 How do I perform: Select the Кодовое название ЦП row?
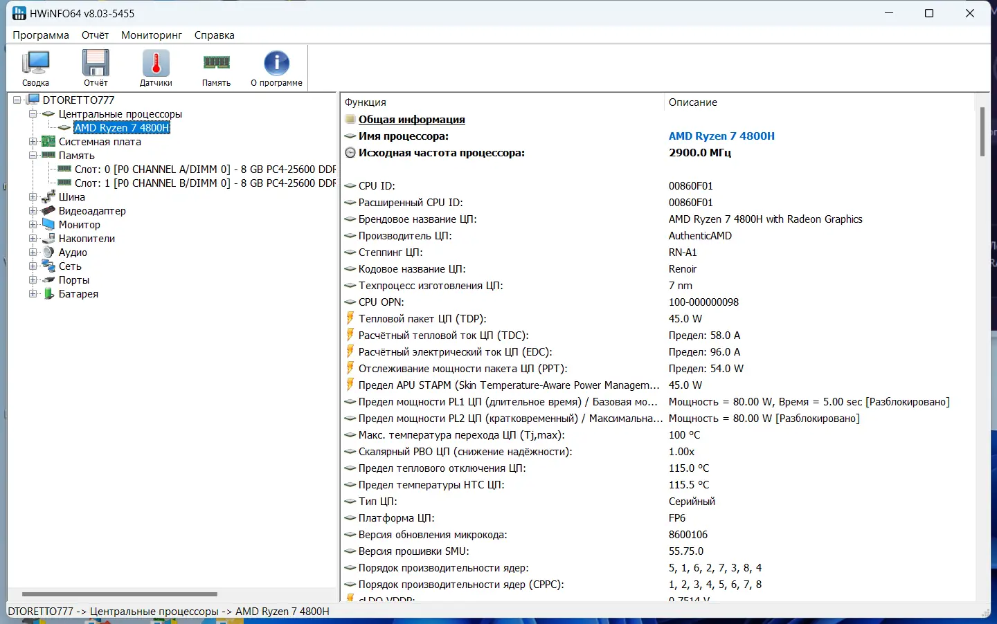tap(658, 268)
